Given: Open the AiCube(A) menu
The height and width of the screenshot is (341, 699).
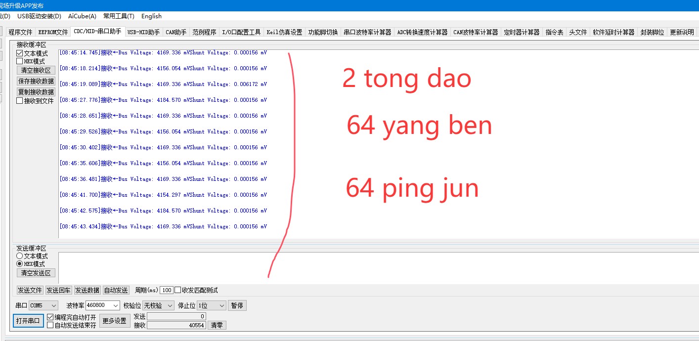Looking at the screenshot, I should click(82, 16).
